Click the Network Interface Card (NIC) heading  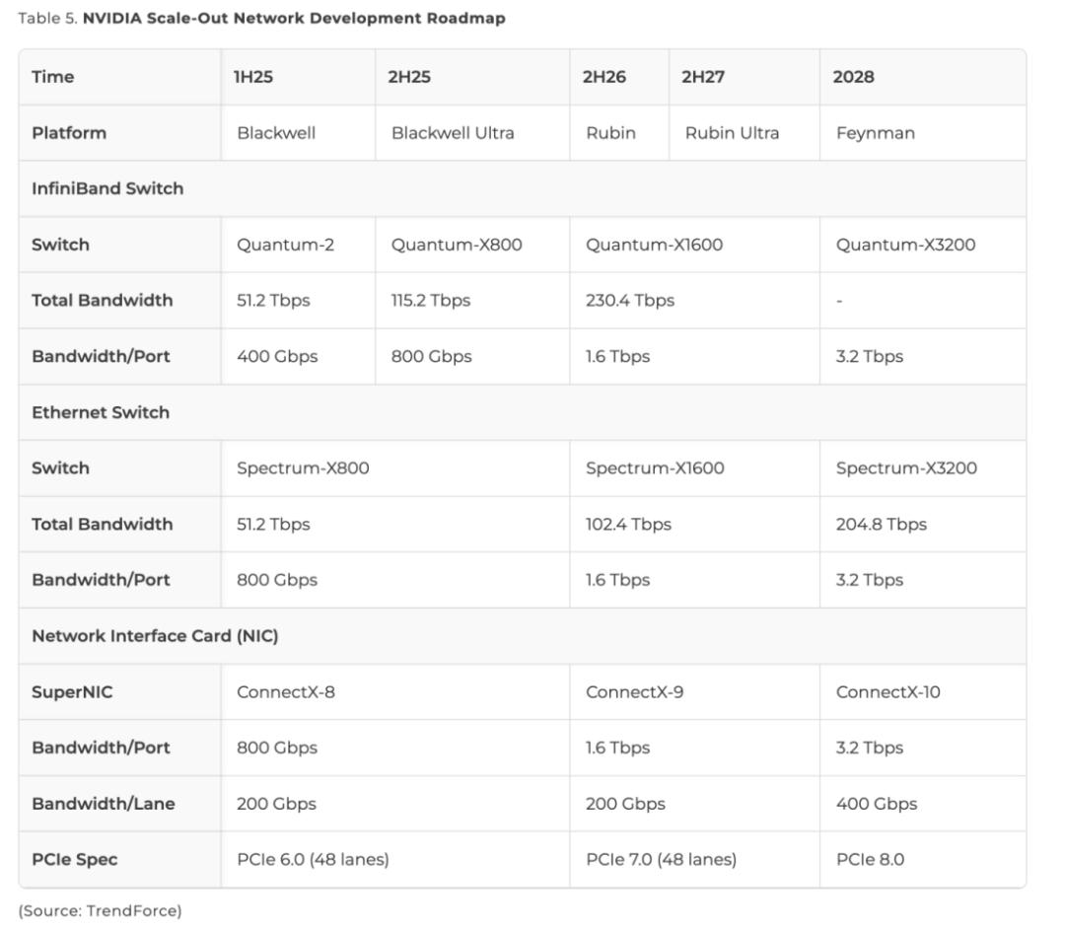155,636
